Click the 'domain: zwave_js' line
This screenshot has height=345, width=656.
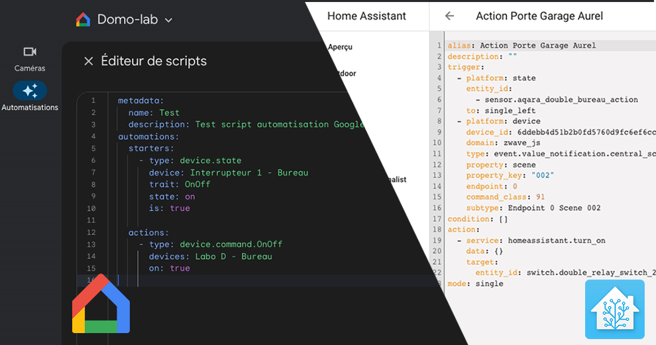504,142
